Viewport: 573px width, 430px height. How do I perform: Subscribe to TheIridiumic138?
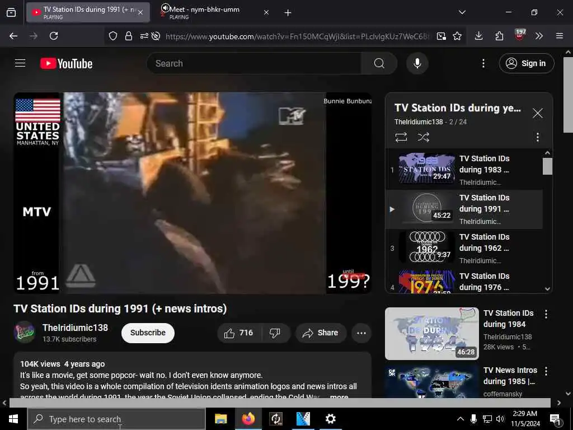[x=148, y=333]
